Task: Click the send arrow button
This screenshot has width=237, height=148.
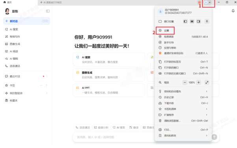Action: point(215,137)
